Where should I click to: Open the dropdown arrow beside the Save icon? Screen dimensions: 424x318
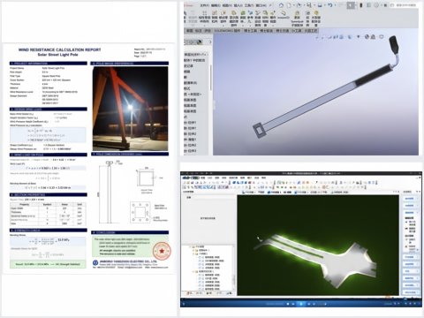click(x=314, y=5)
